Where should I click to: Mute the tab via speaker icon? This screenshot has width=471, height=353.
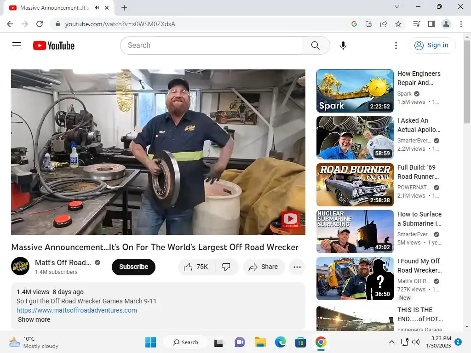click(x=97, y=8)
